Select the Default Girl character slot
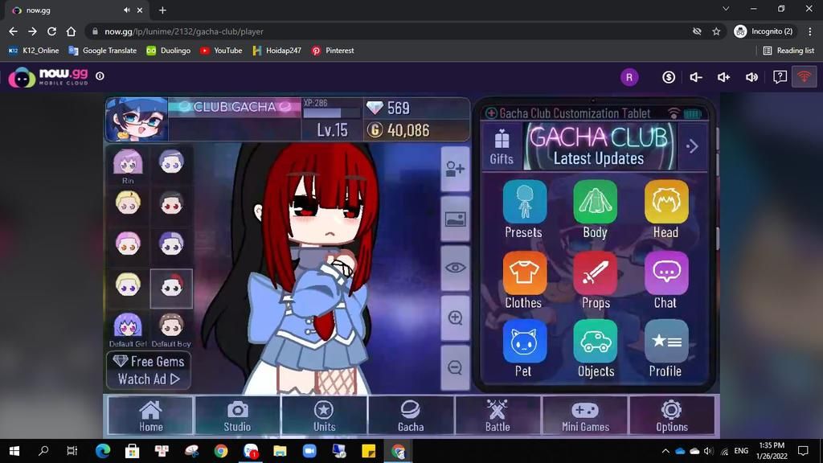Screen dimensions: 823x463 tap(128, 329)
